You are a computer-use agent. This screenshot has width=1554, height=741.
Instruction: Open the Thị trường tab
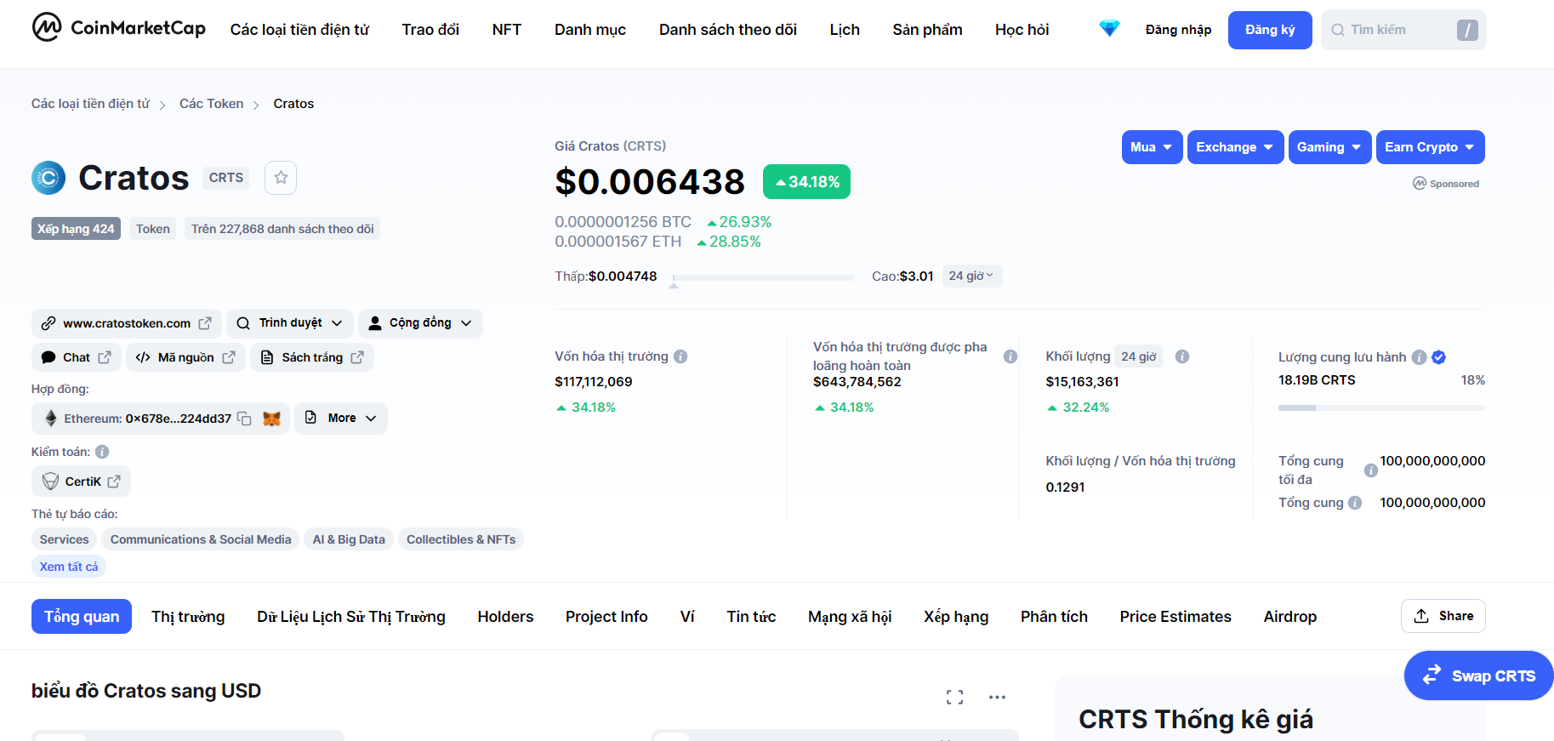coord(188,617)
